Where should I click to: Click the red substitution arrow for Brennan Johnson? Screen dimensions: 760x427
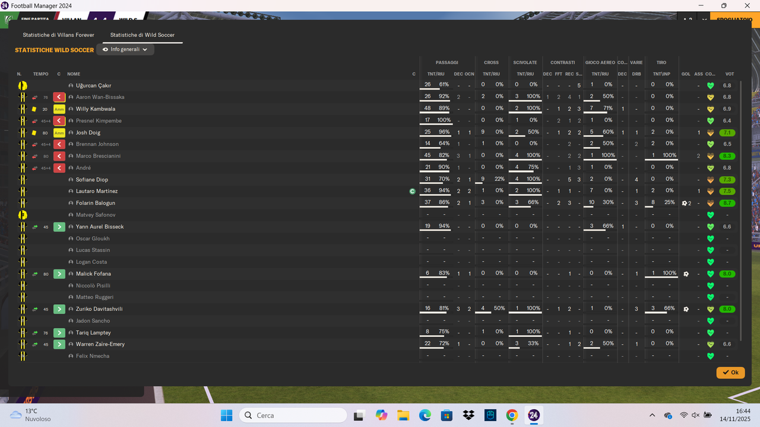[59, 144]
